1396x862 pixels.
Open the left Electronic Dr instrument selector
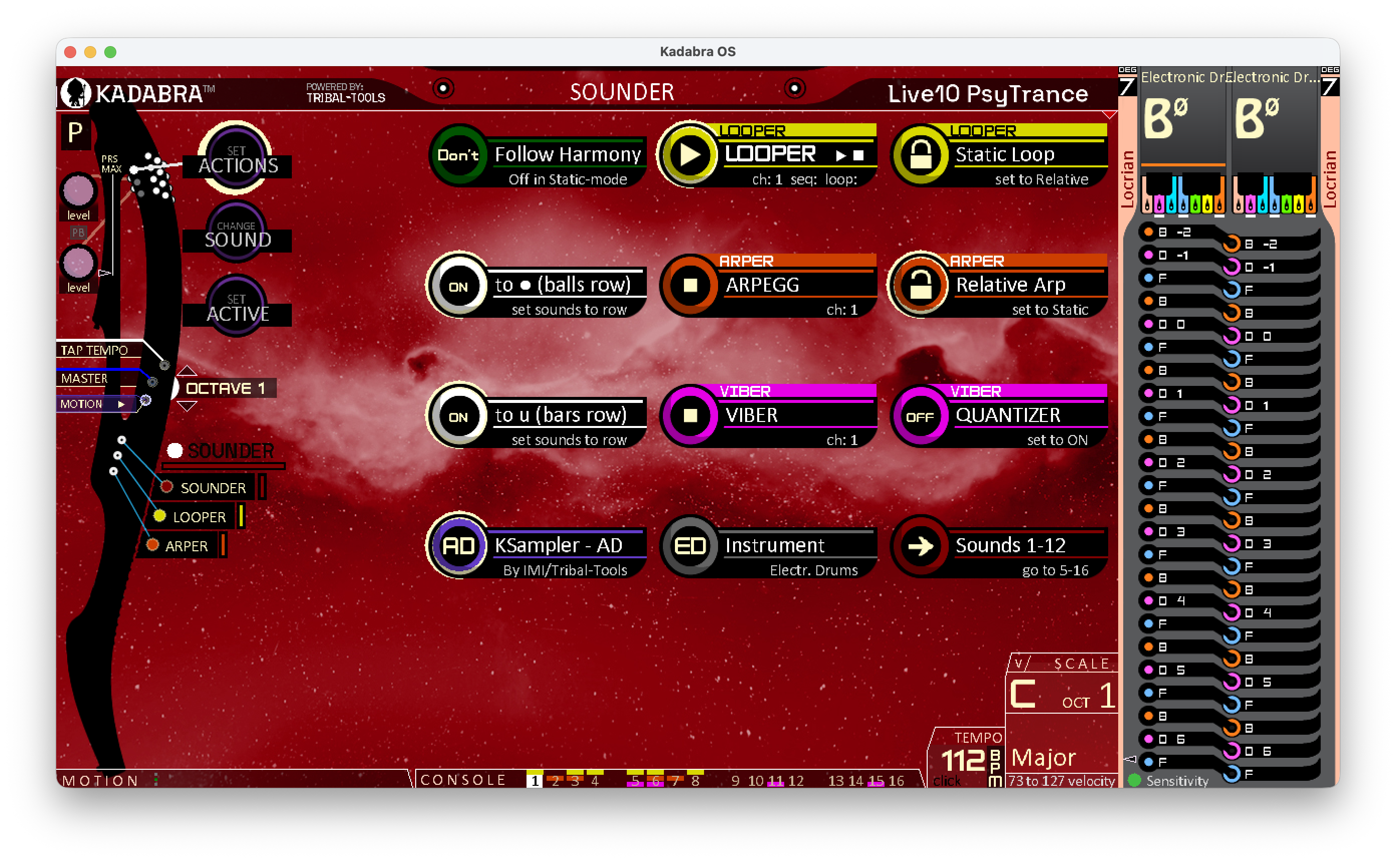point(1183,77)
